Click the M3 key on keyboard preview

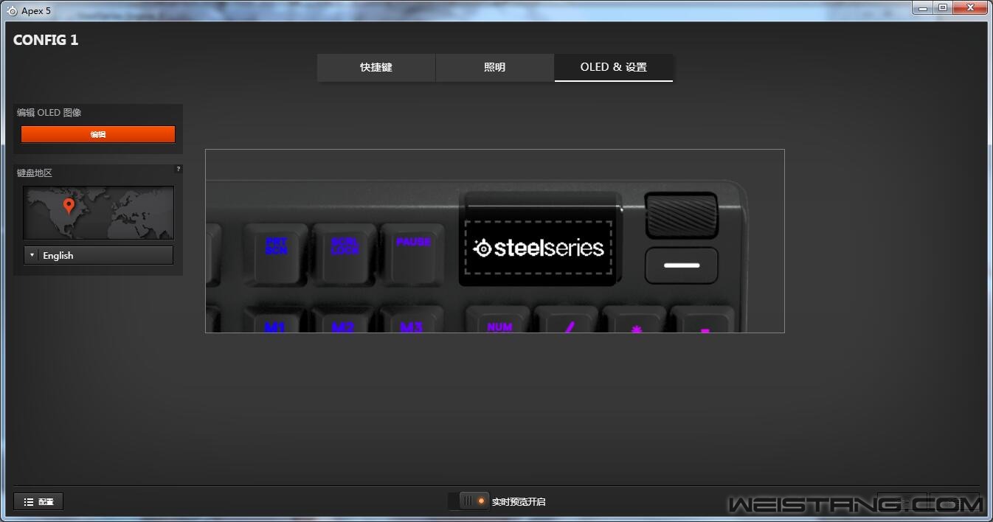pos(412,319)
